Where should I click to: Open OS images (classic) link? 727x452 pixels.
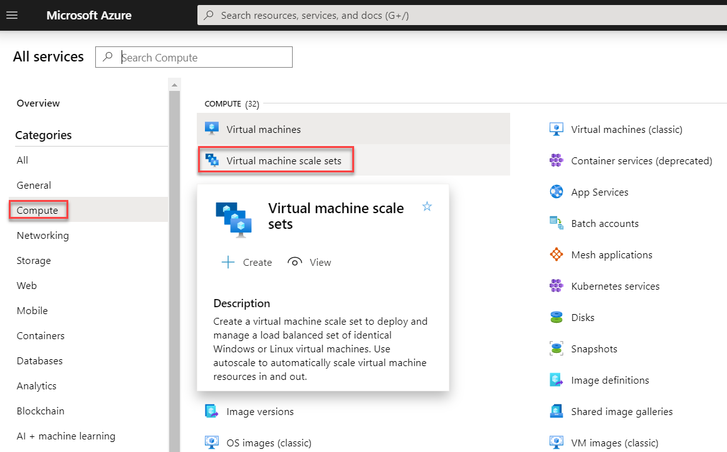tap(269, 443)
